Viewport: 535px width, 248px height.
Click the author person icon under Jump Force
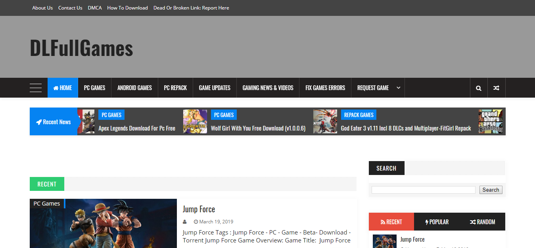[184, 221]
